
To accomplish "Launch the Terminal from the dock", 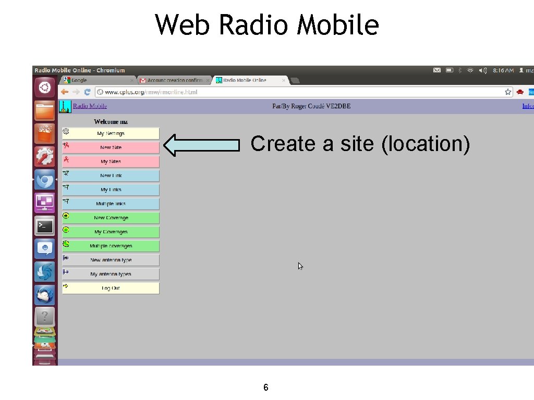I will coord(45,226).
